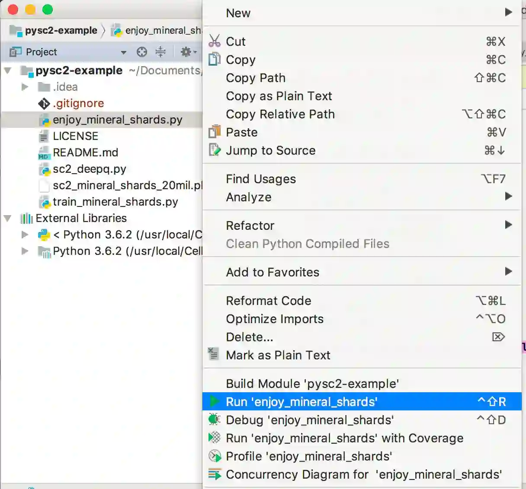Open the Project panel settings gear
The image size is (526, 489).
click(x=186, y=52)
